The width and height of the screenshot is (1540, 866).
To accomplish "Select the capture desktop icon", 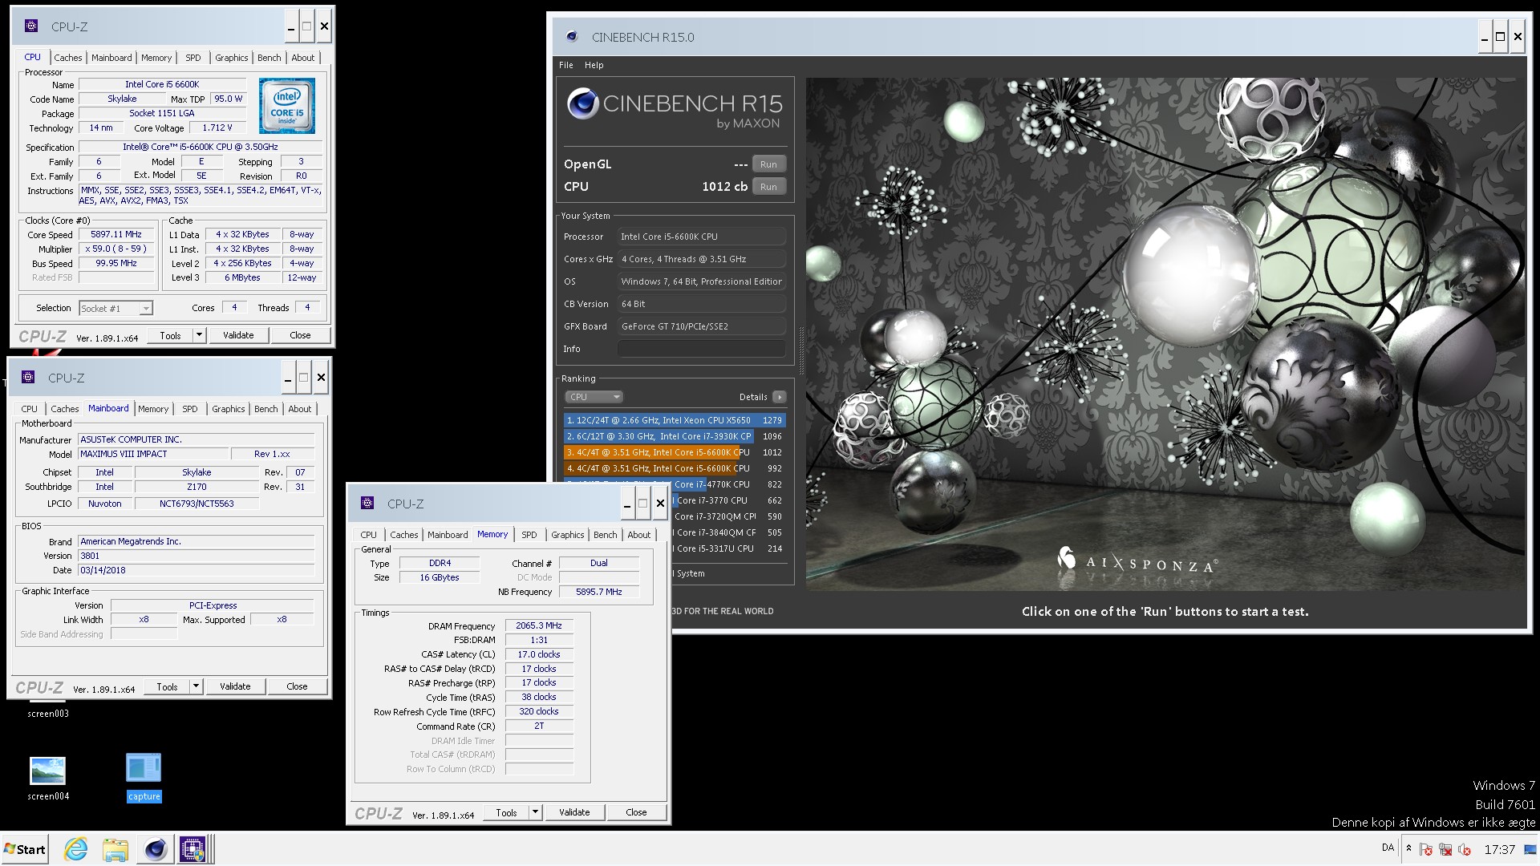I will pyautogui.click(x=144, y=778).
